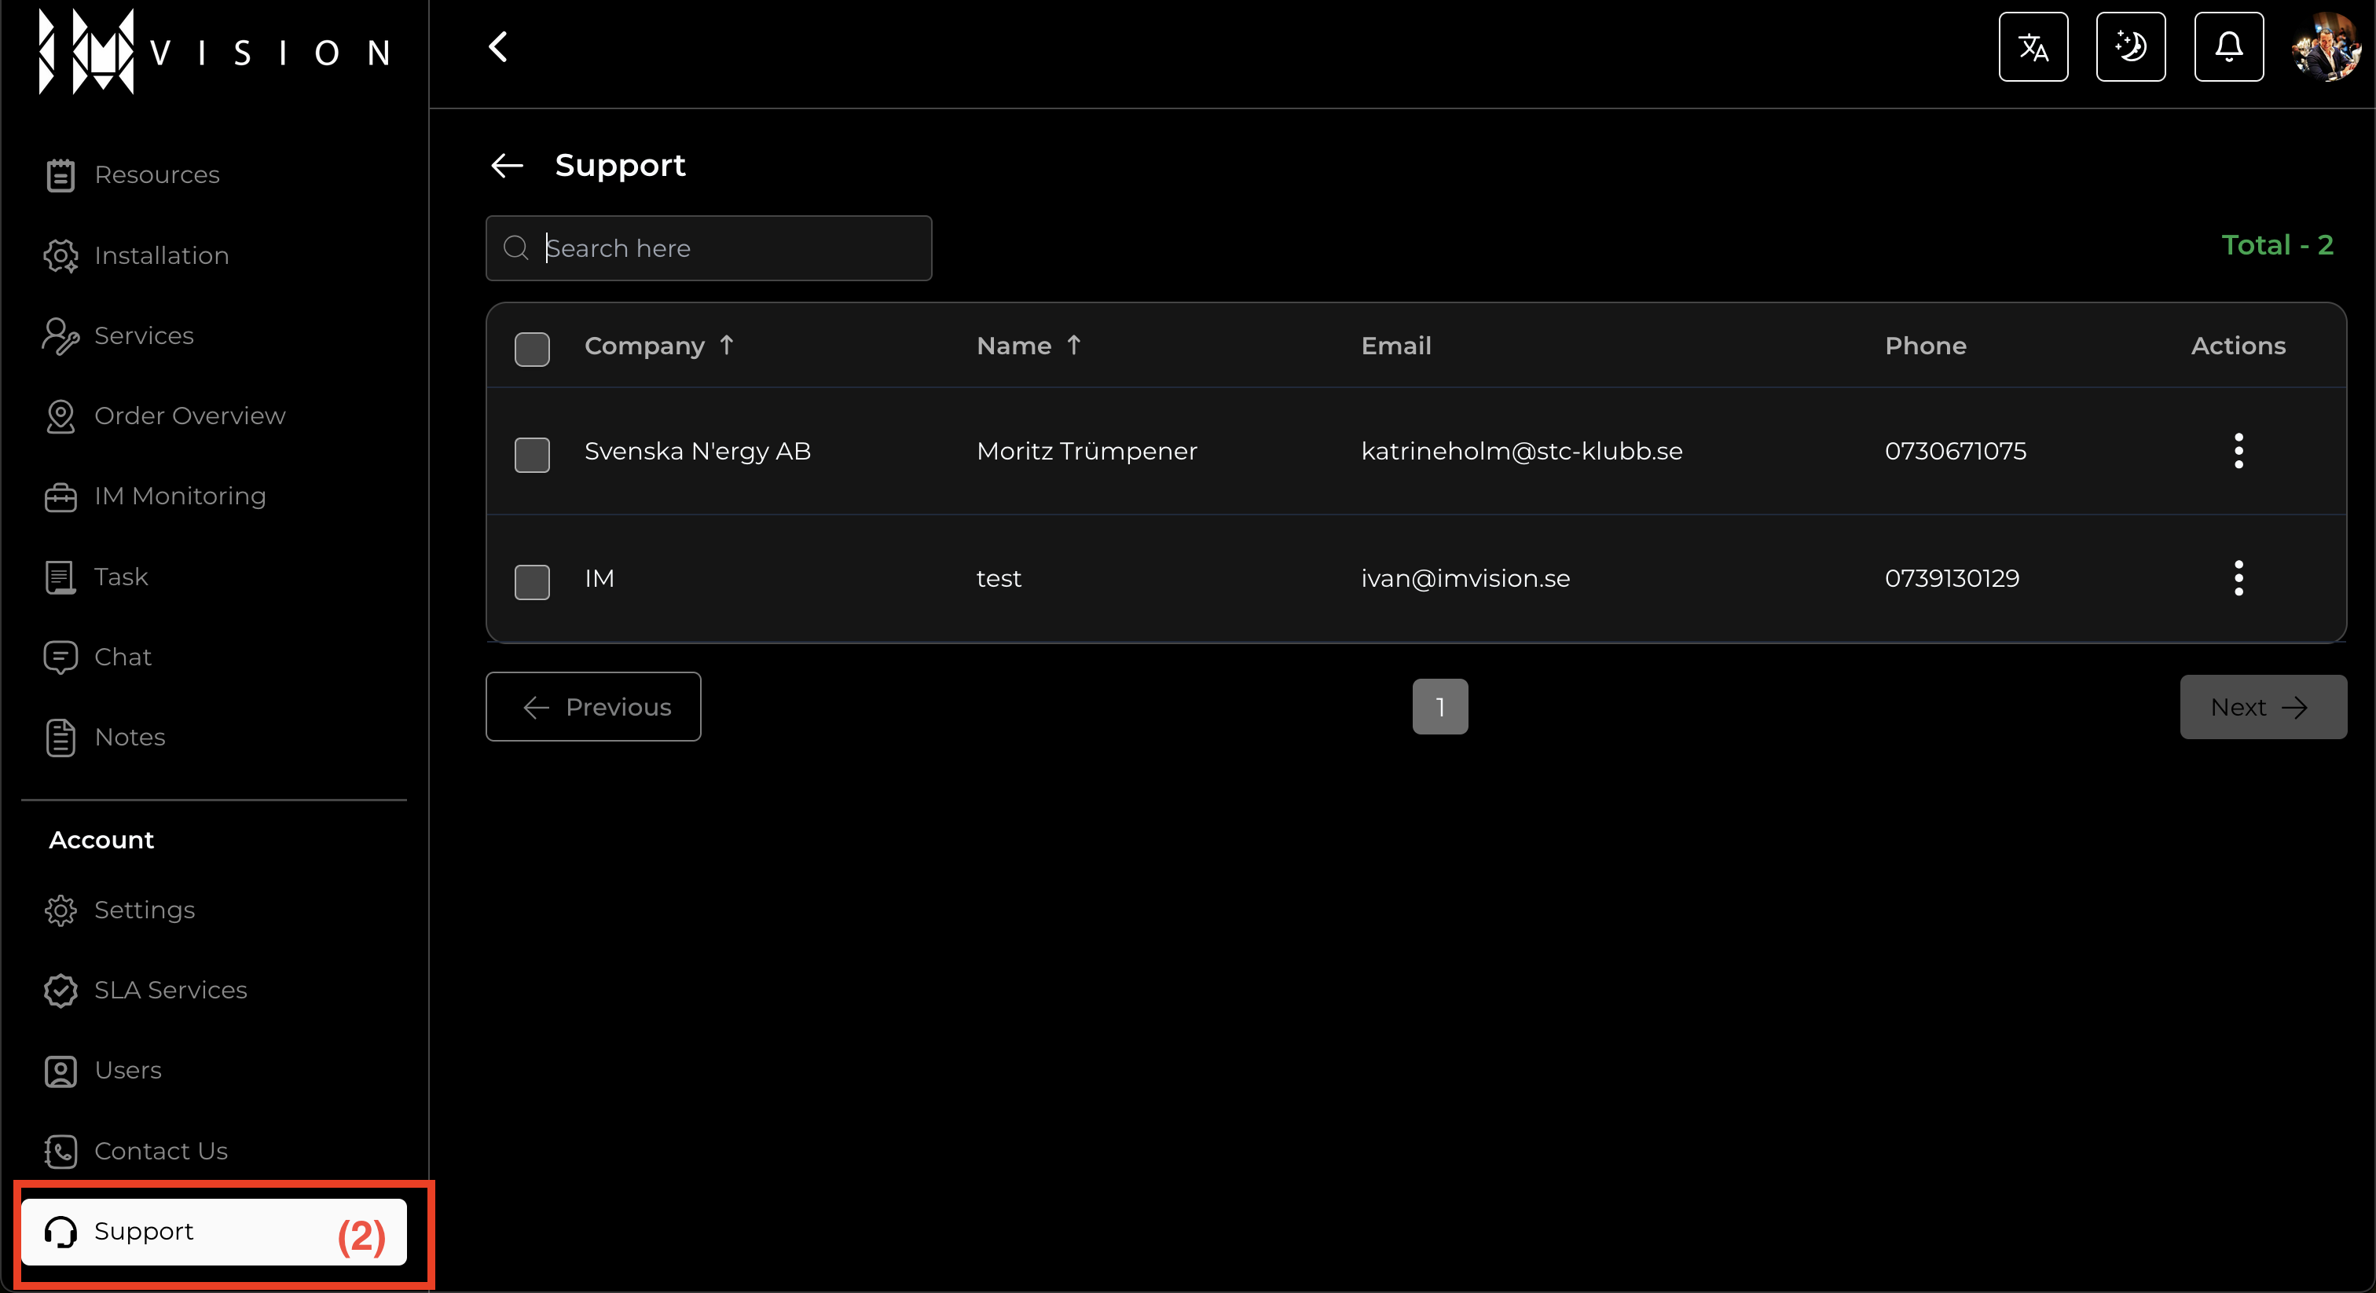This screenshot has height=1293, width=2376.
Task: Open IM Monitoring in sidebar
Action: coord(180,496)
